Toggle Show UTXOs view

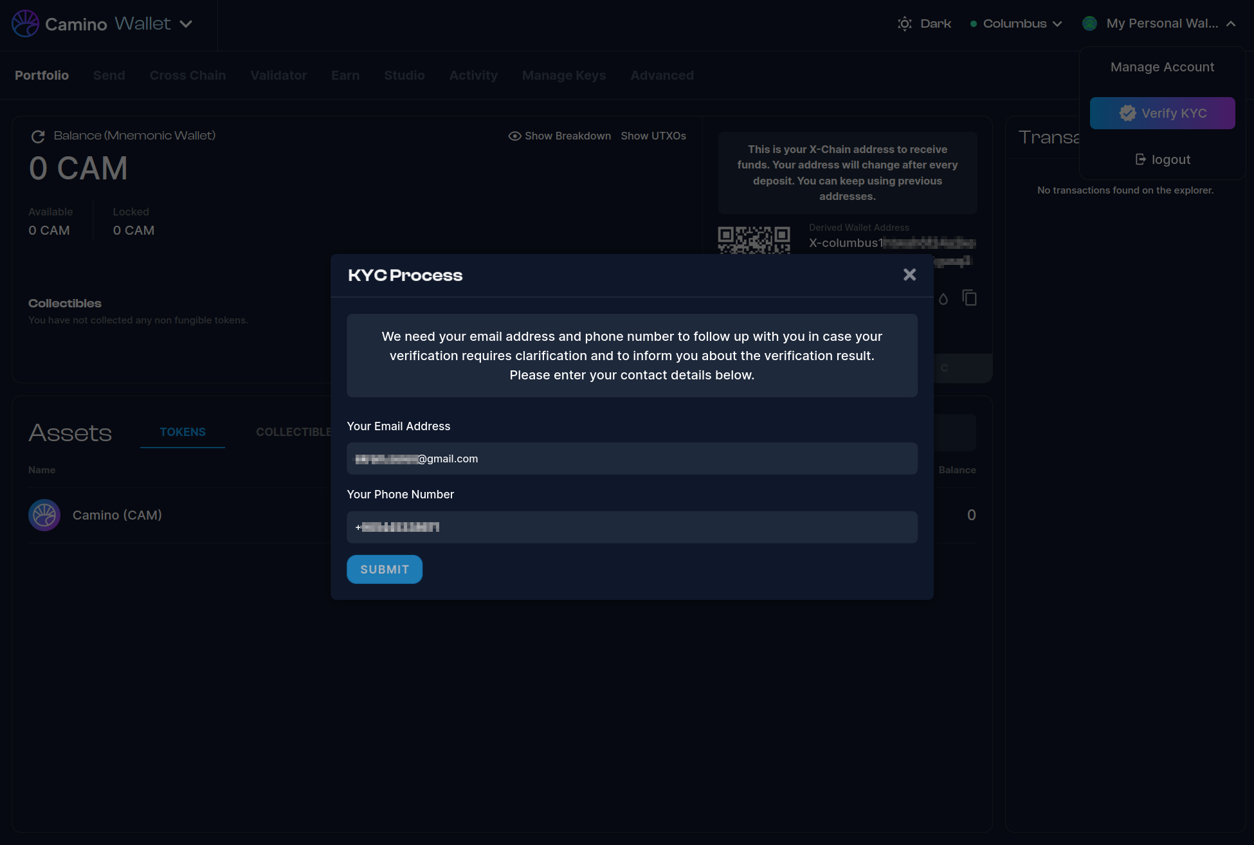pos(653,136)
